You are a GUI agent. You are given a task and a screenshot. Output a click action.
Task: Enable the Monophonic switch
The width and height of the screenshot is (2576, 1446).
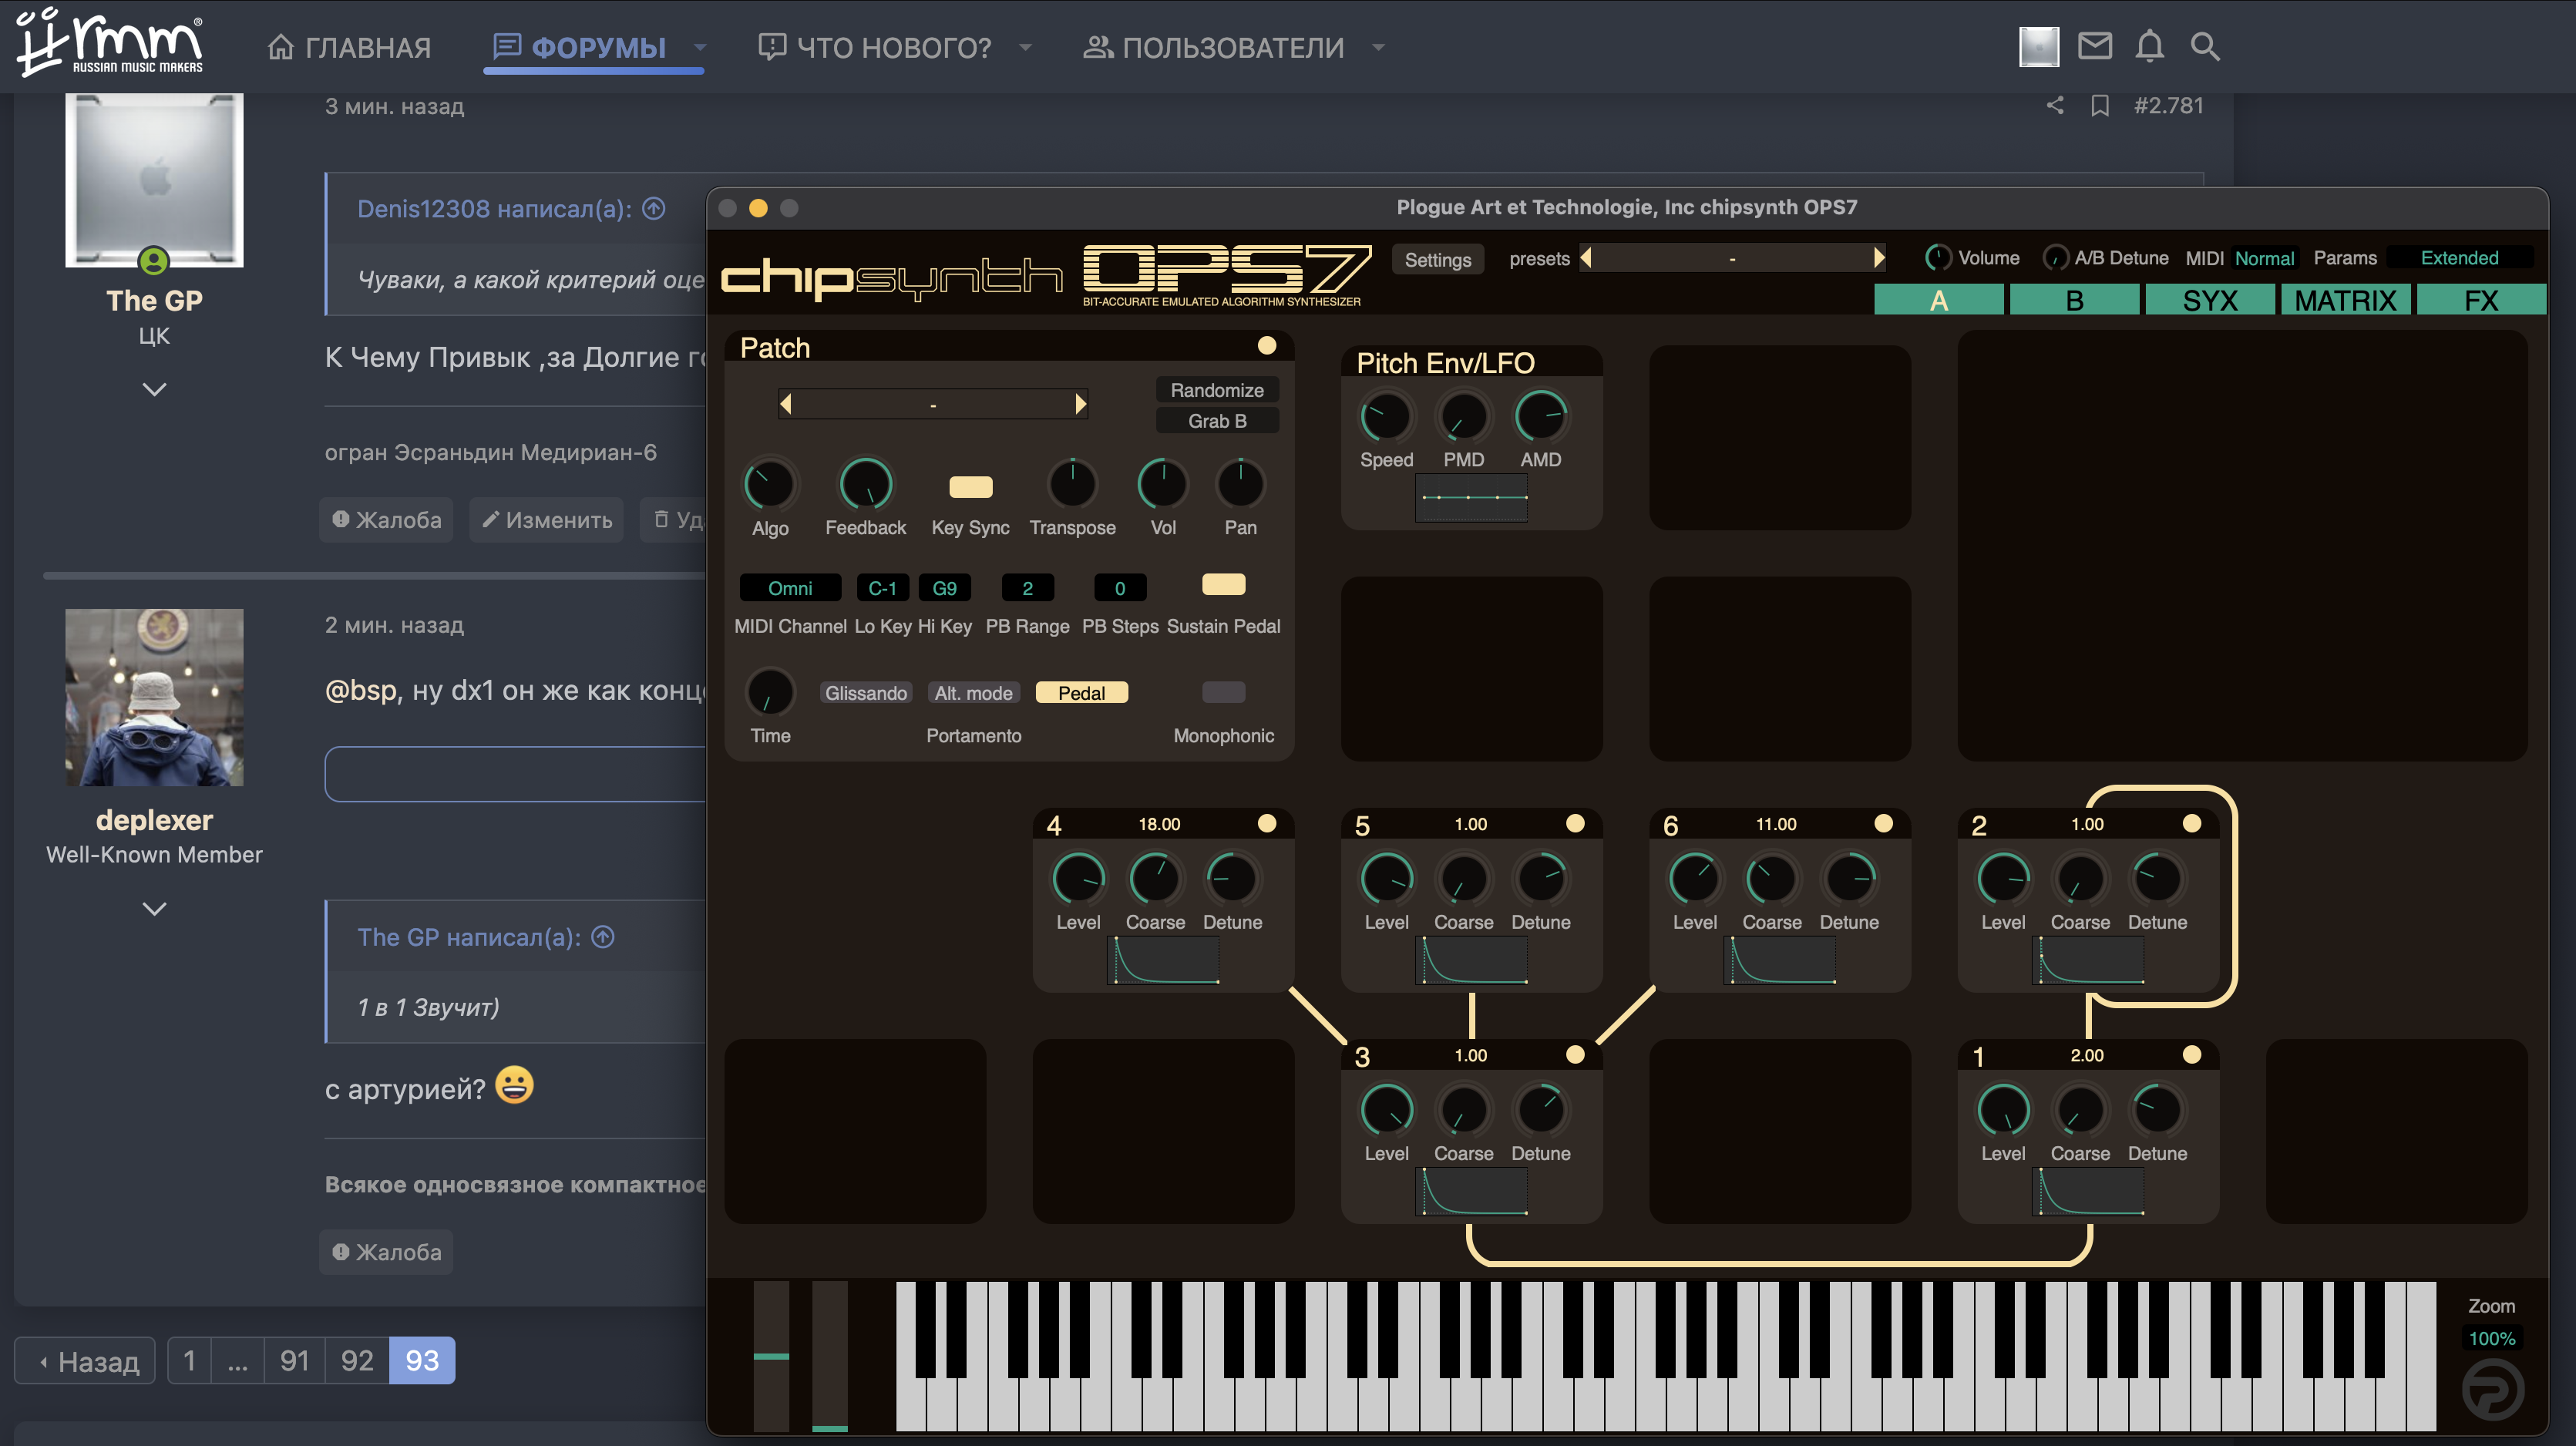[x=1223, y=692]
